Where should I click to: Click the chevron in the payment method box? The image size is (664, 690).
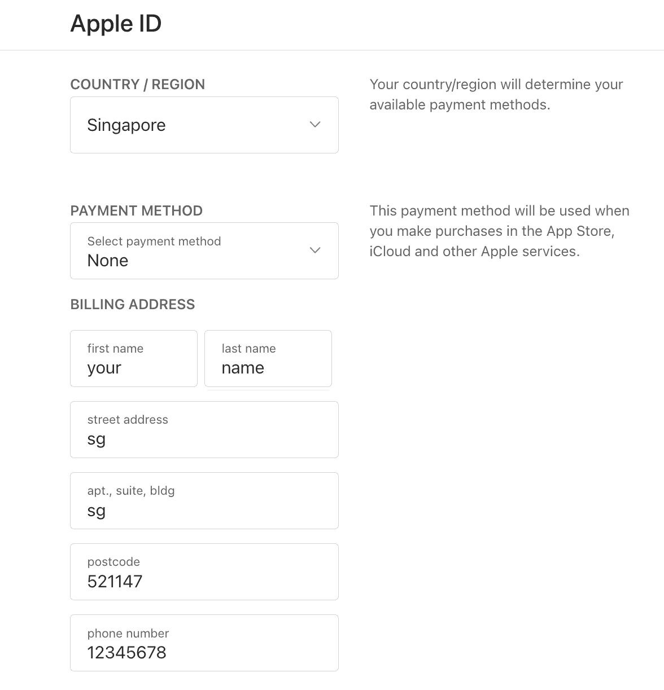pos(315,250)
